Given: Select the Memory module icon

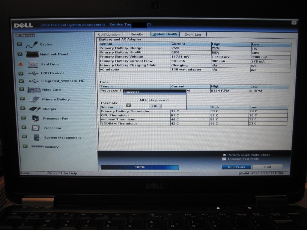Looking at the screenshot, I should click(x=37, y=147).
